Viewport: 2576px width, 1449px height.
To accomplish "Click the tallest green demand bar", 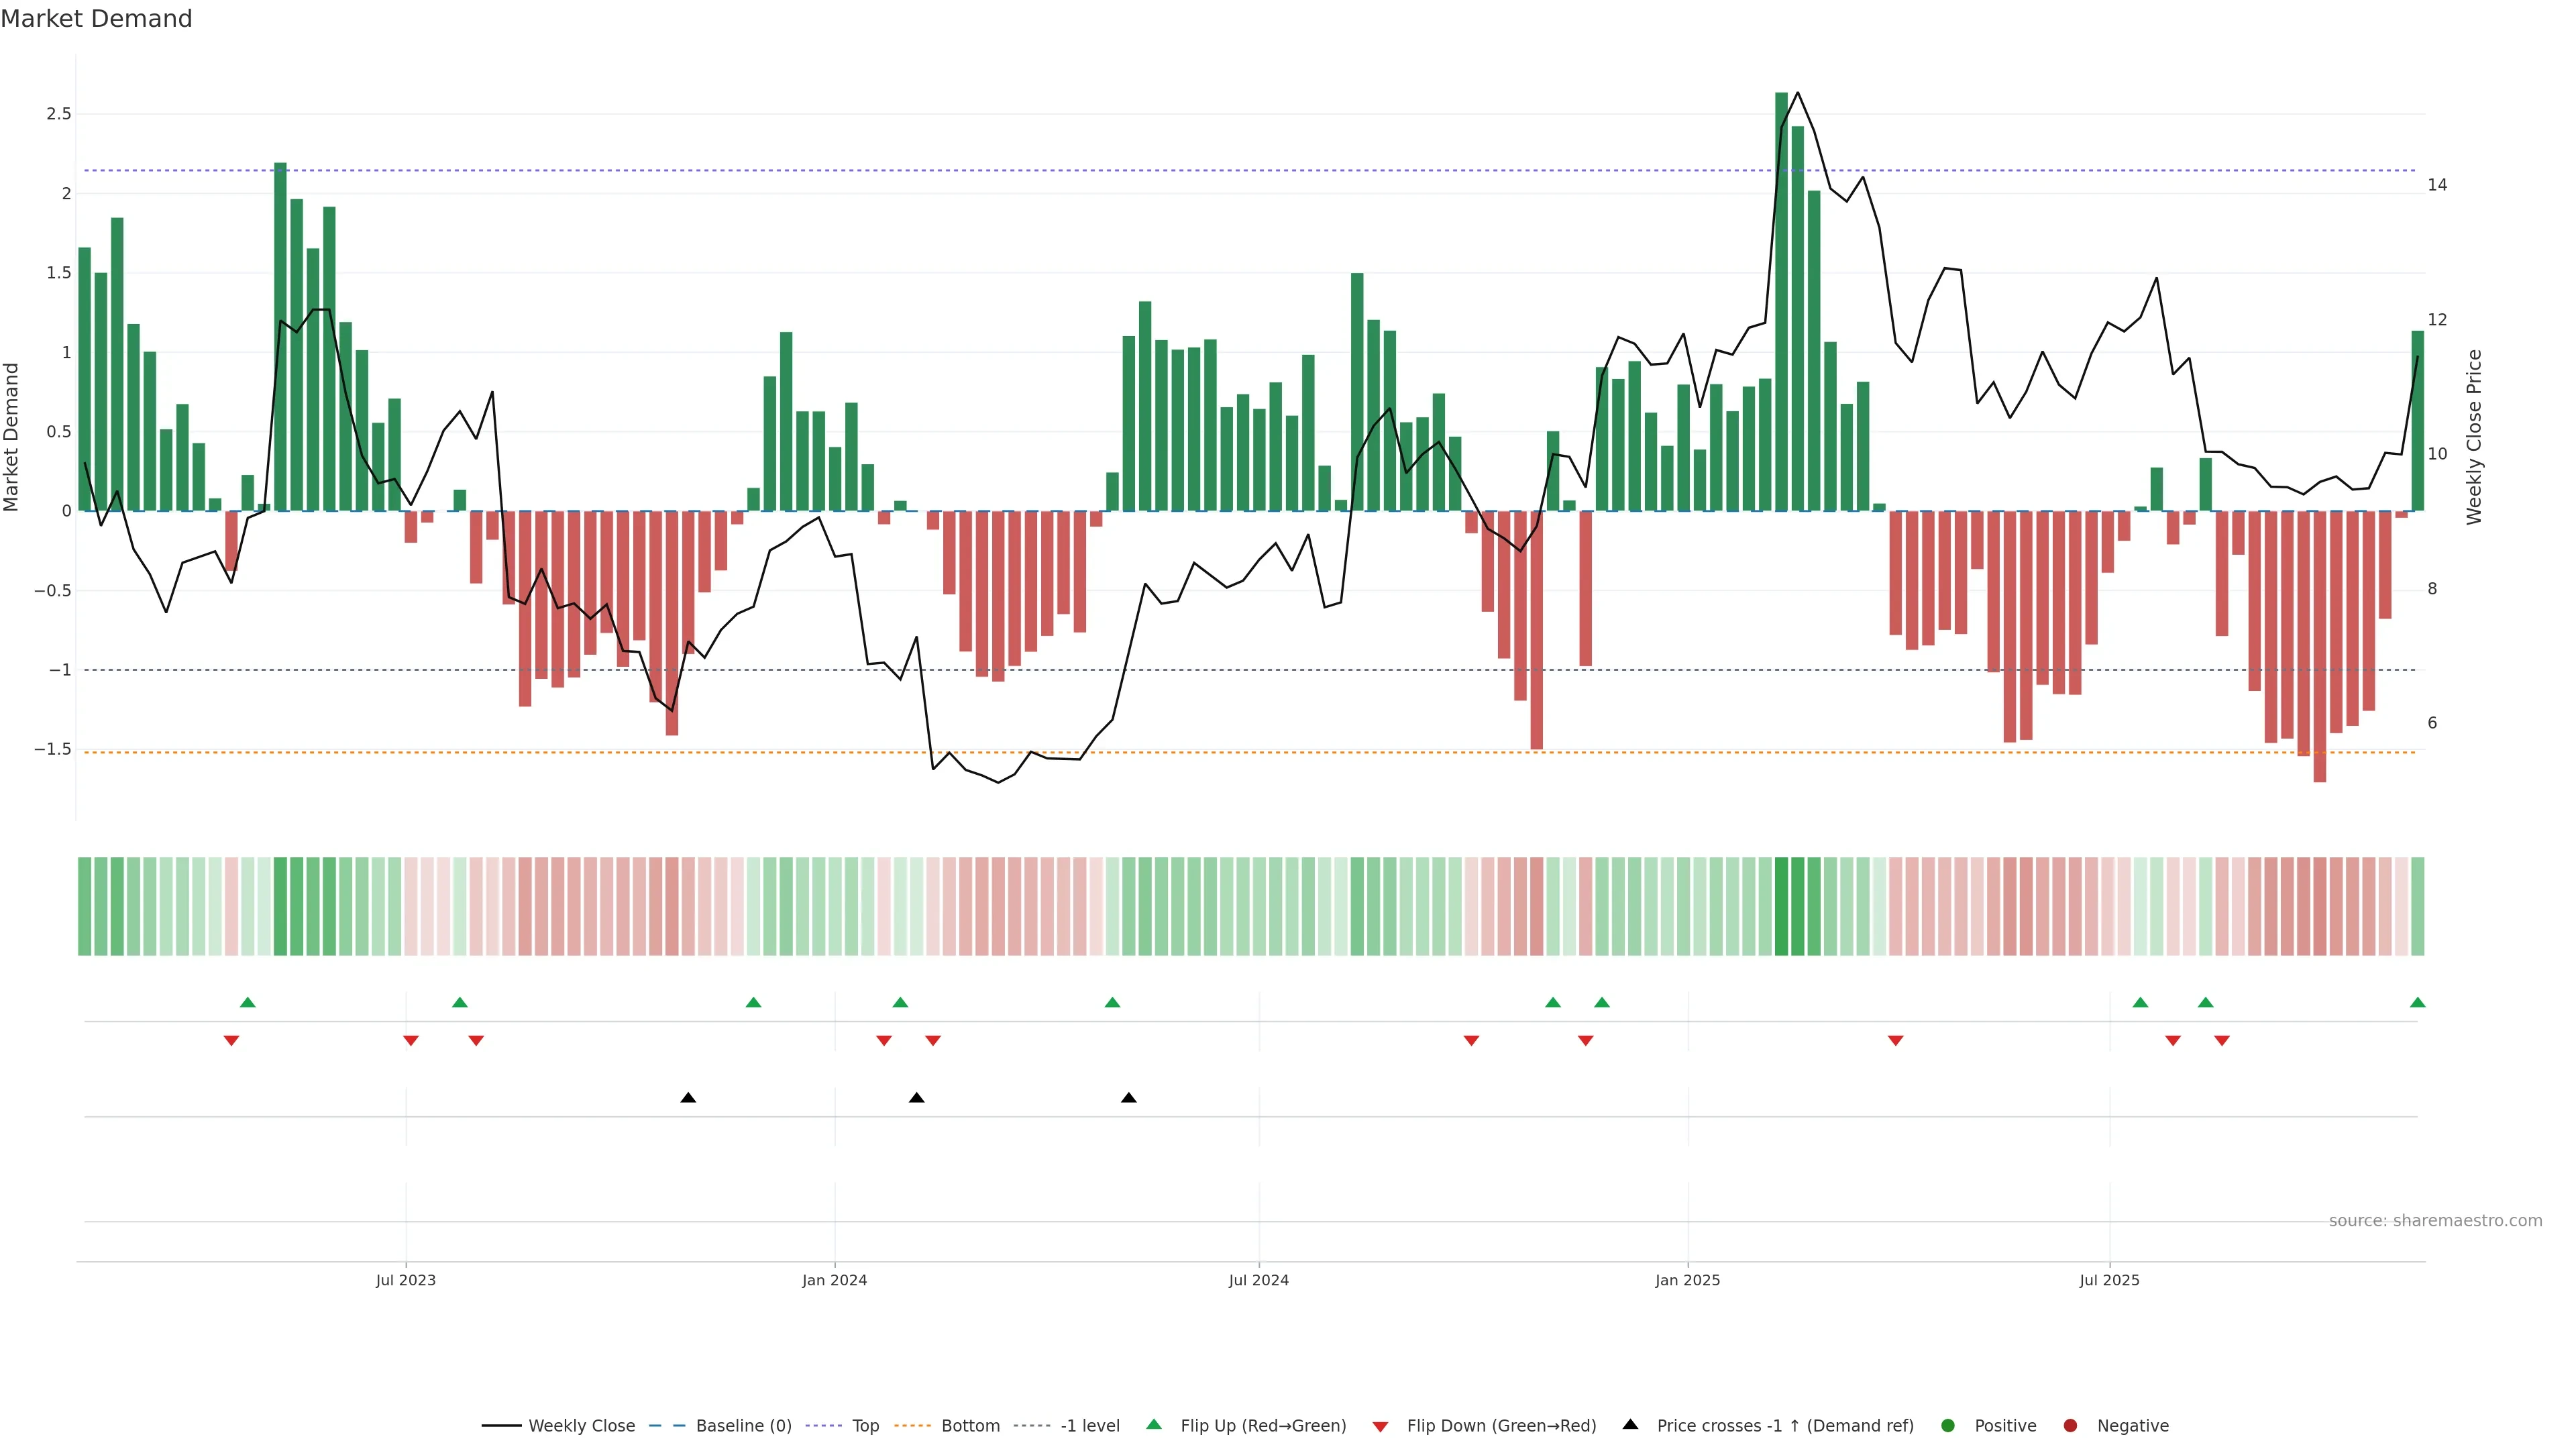I will point(1781,300).
